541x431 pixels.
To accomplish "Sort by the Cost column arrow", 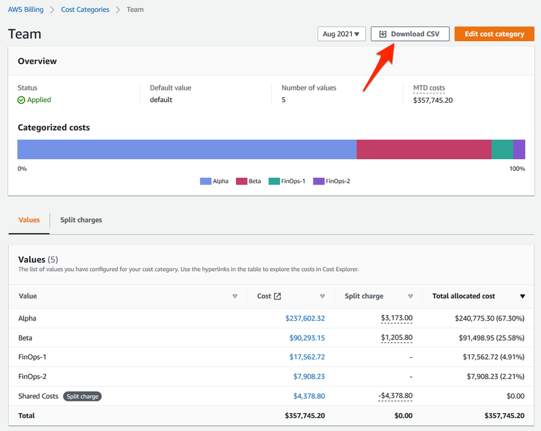I will point(322,296).
